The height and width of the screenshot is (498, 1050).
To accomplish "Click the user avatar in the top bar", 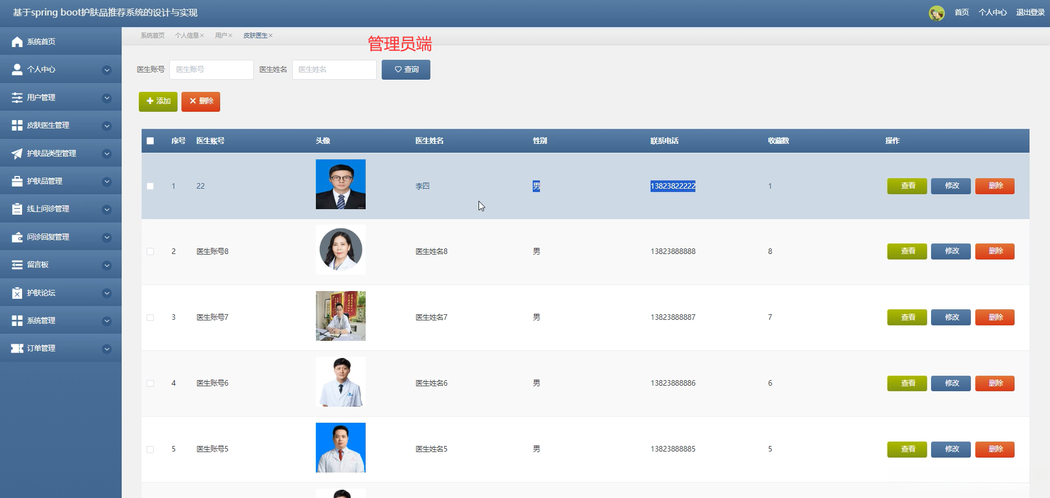I will pos(937,13).
